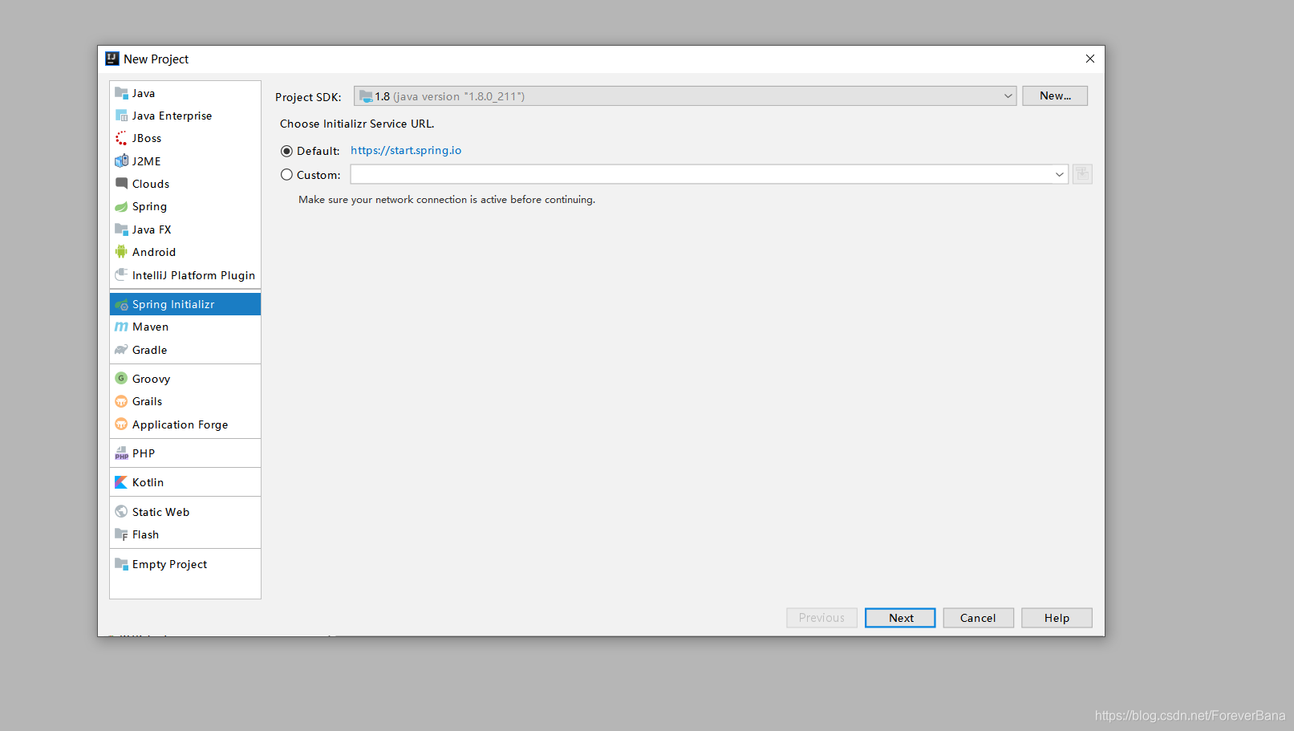Screen dimensions: 1294x731
Task: Click the add-URL icon beside Custom field
Action: [1082, 174]
